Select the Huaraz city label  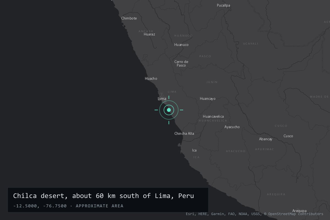point(149,34)
